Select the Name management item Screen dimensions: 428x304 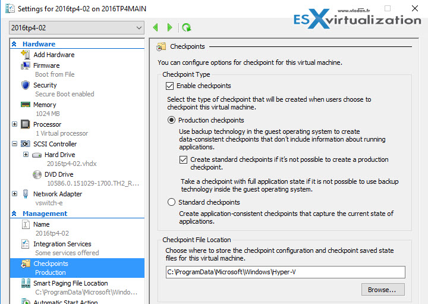click(42, 224)
